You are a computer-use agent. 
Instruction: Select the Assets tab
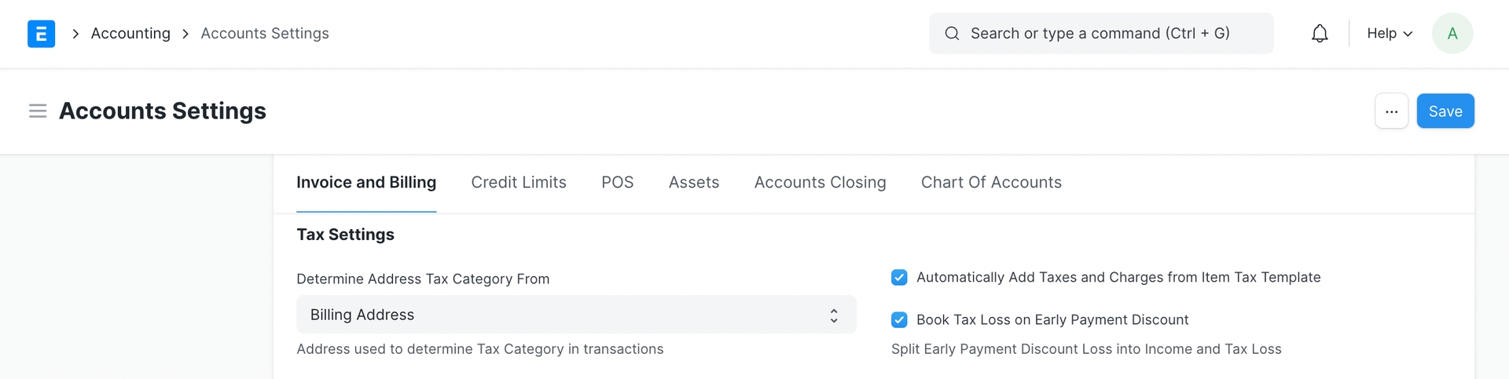[x=693, y=183]
